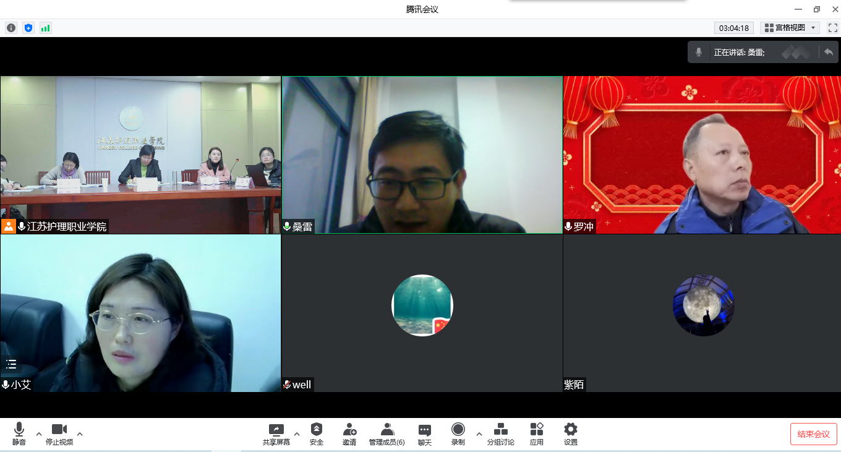
Task: Open 设置 settings gear
Action: pos(570,433)
